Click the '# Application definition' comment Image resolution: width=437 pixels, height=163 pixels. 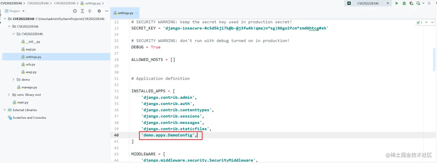160,78
